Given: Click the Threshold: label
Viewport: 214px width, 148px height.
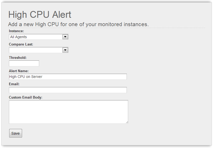Looking at the screenshot, I should pos(18,58).
